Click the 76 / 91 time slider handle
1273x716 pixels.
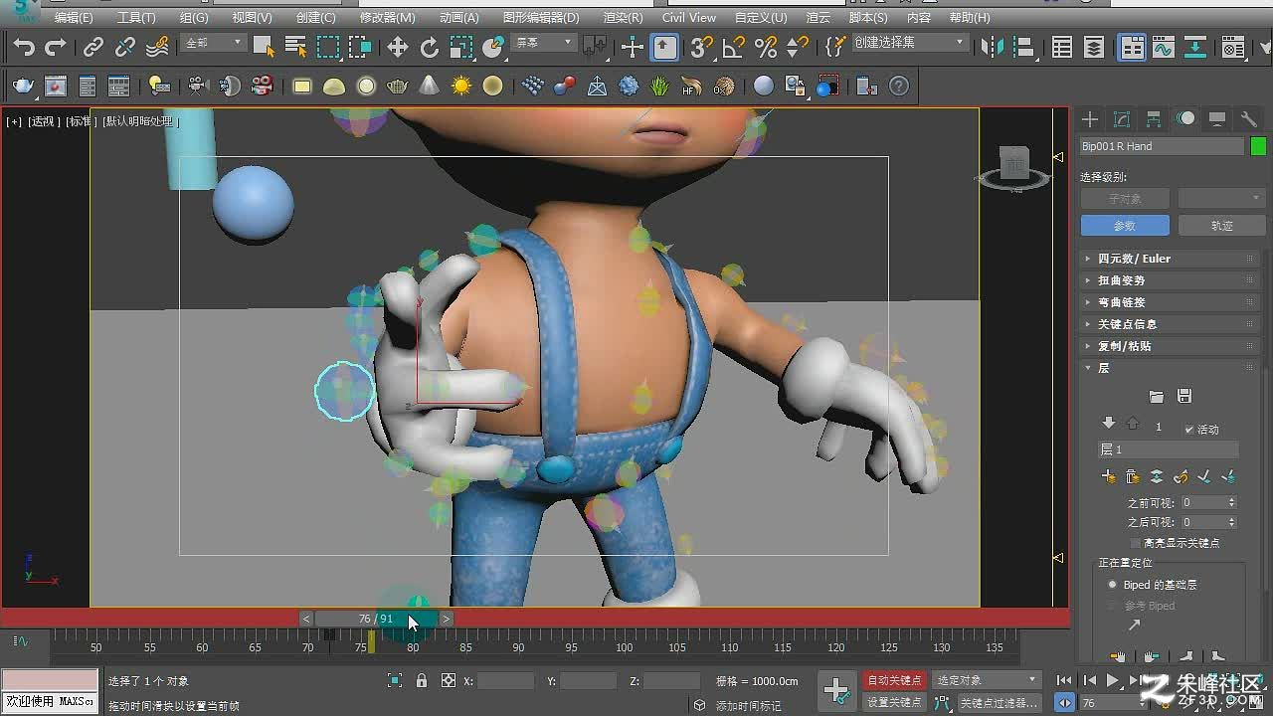(376, 619)
